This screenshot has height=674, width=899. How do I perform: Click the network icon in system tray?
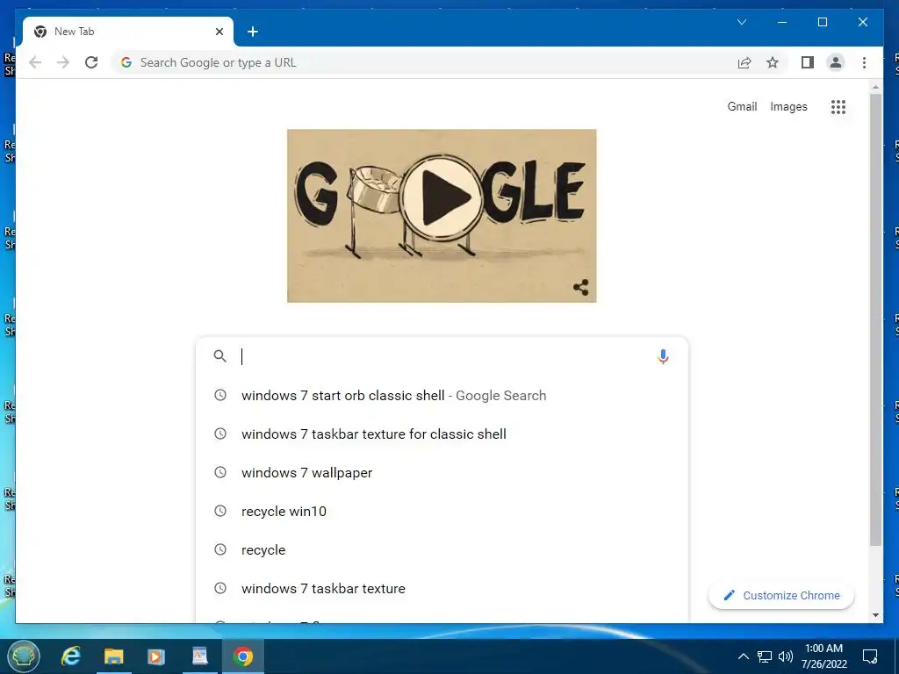click(765, 656)
